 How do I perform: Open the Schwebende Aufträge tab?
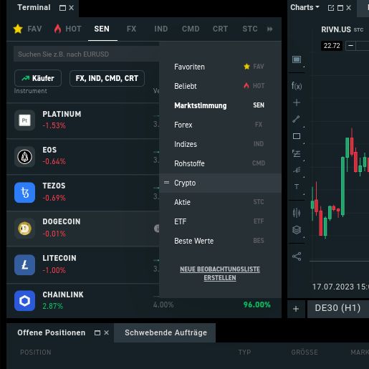tap(165, 332)
